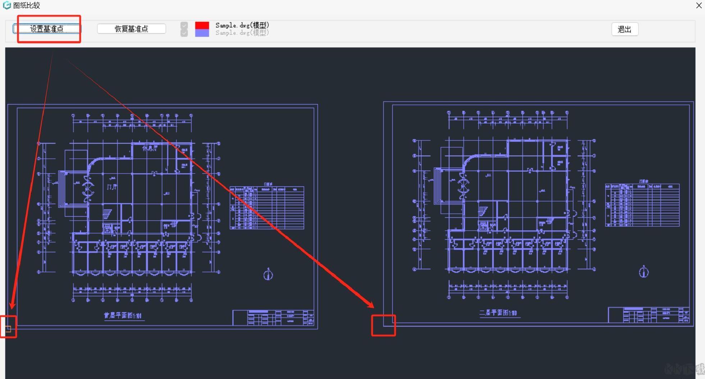Click the title block of the left drawing

tap(274, 318)
